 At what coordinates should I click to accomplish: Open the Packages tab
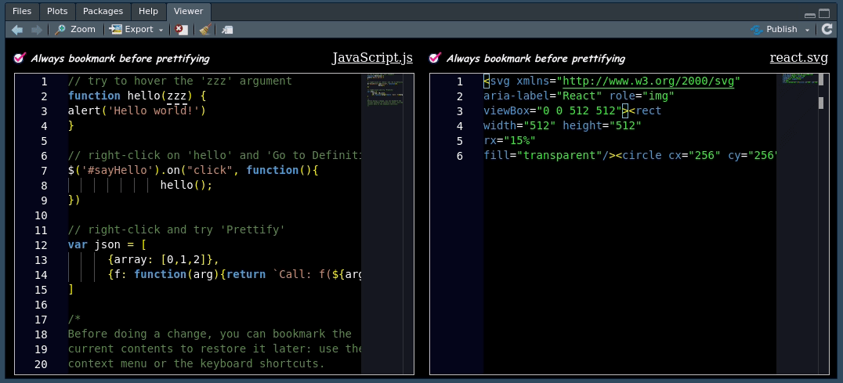tap(103, 11)
